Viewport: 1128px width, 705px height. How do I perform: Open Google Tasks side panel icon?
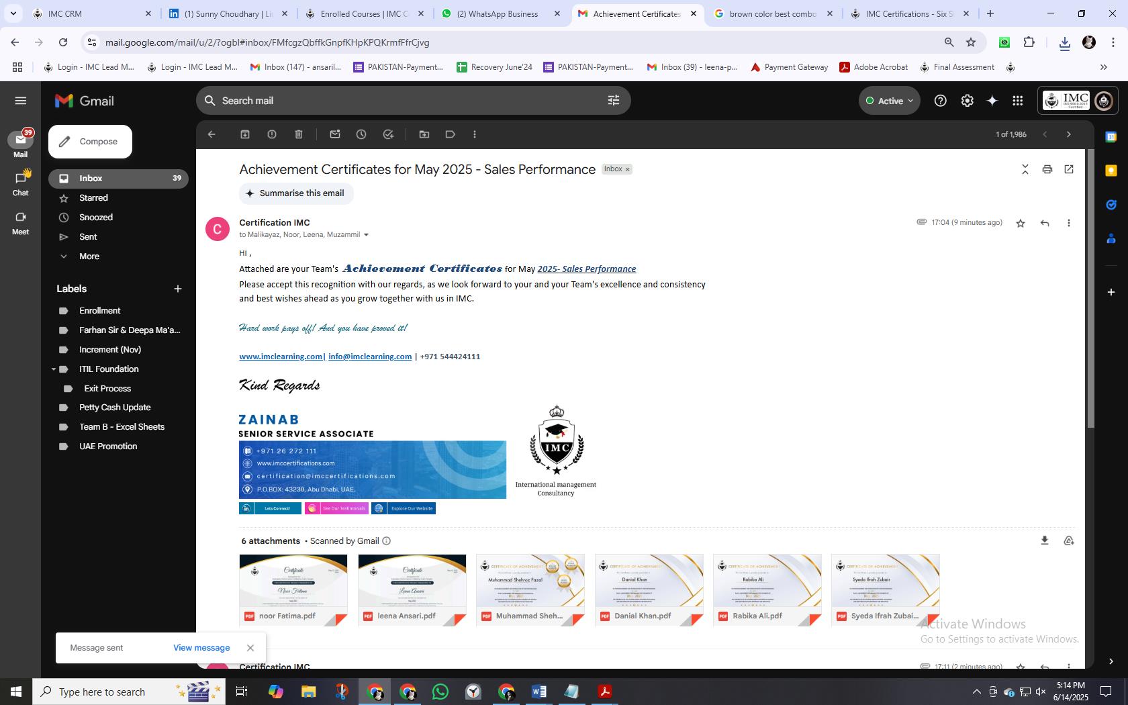1111,204
